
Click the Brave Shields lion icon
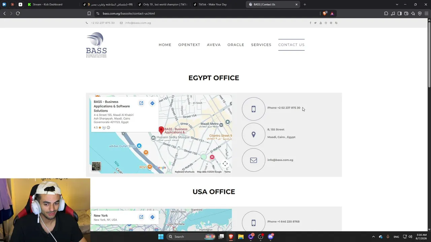click(x=325, y=13)
